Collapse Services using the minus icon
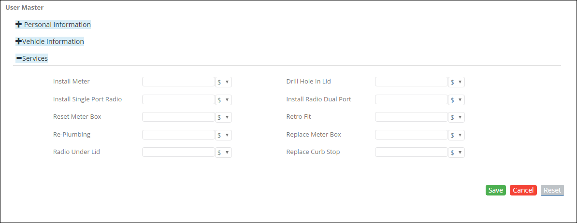 (19, 58)
